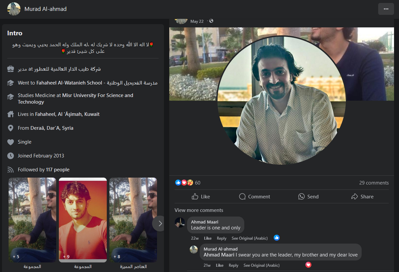Viewport: 399px width, 272px height.
Task: Click the 22w comment timestamp
Action: 195,238
